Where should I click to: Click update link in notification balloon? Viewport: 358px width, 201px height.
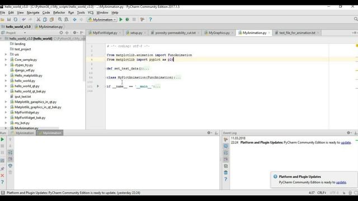[341, 183]
